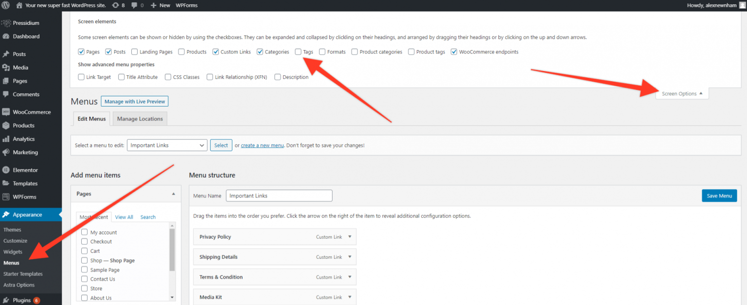Click inside the Menu Name field
This screenshot has height=305, width=747.
click(x=279, y=196)
